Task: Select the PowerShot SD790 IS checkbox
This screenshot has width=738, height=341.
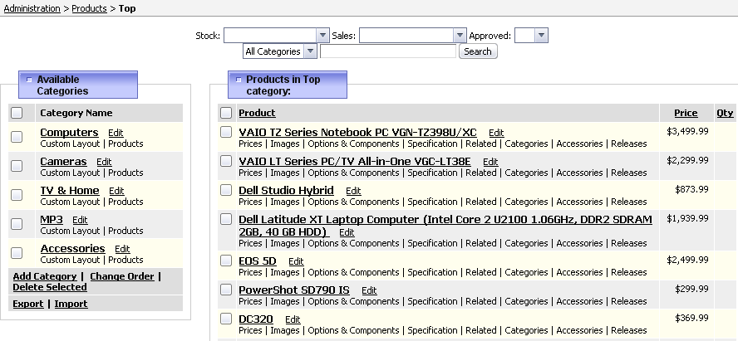Action: pyautogui.click(x=226, y=290)
